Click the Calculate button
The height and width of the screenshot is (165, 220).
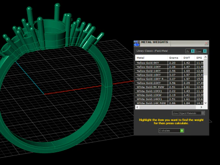point(171,131)
